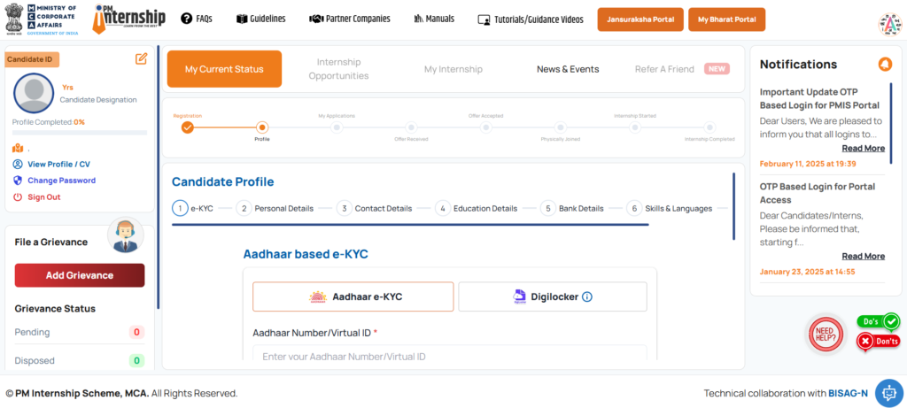Viewport: 907px width, 408px height.
Task: Select step 1 e-KYC
Action: [192, 208]
